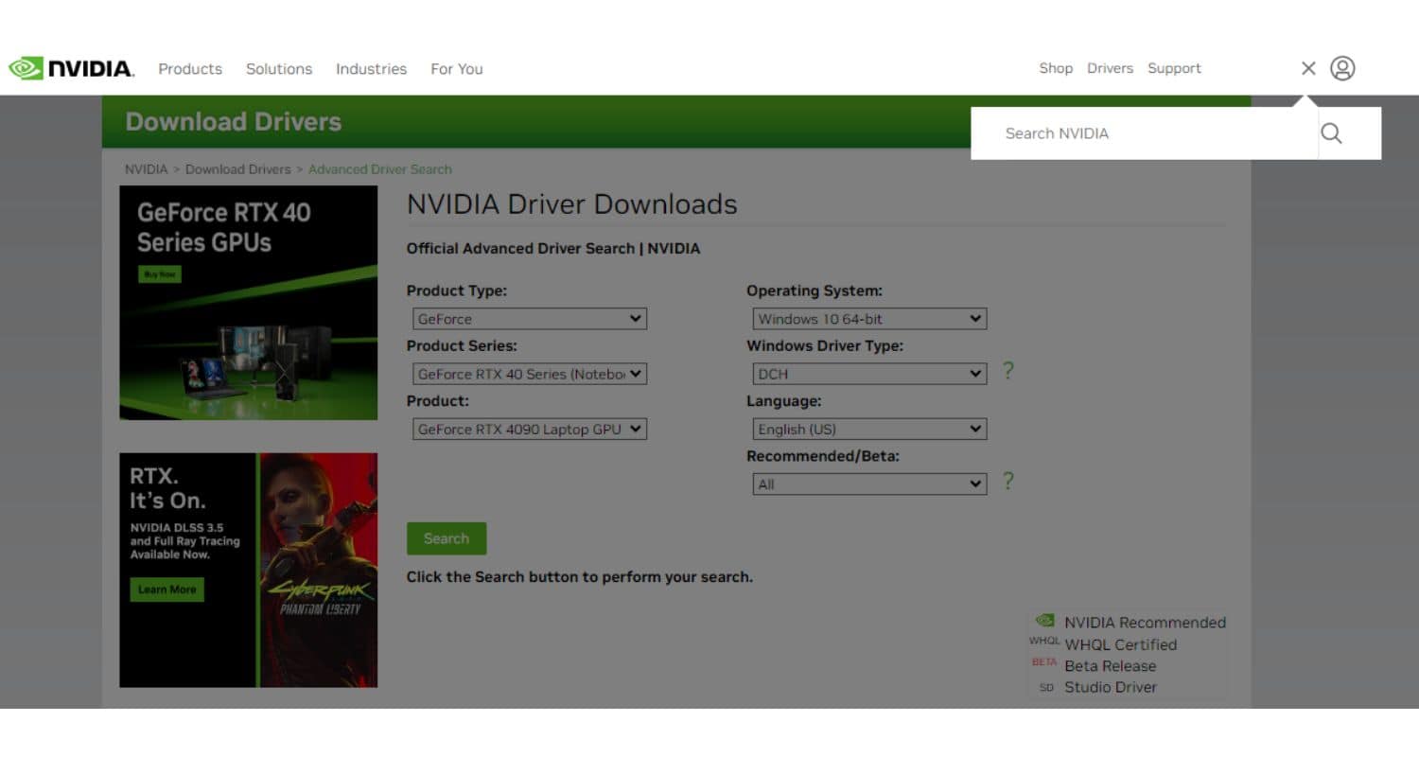Click the NVIDIA breadcrumb link
The height and width of the screenshot is (757, 1419).
click(x=146, y=169)
